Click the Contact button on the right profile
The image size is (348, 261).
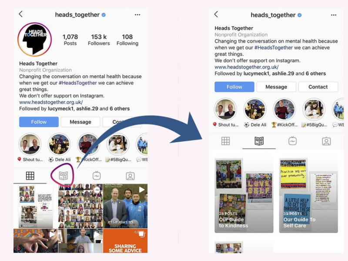[318, 87]
